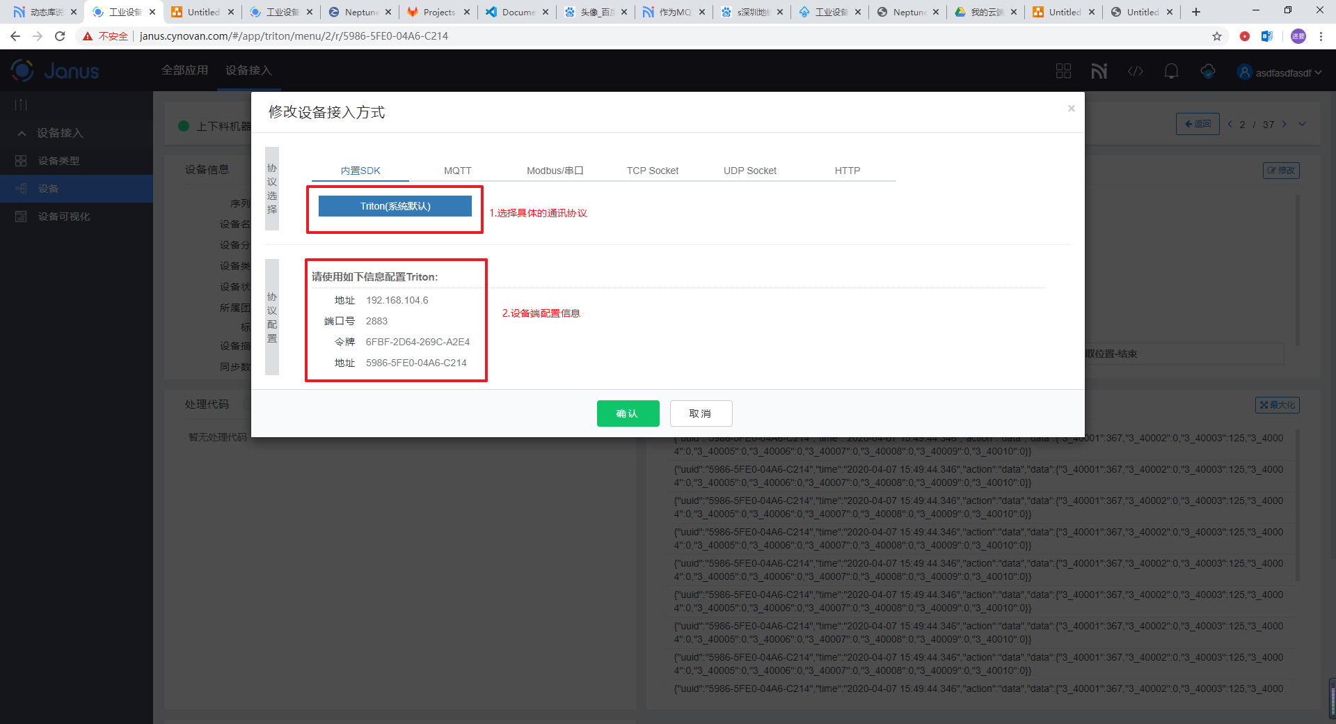Open 设备可视化 in the sidebar
The width and height of the screenshot is (1336, 724).
pyautogui.click(x=77, y=217)
